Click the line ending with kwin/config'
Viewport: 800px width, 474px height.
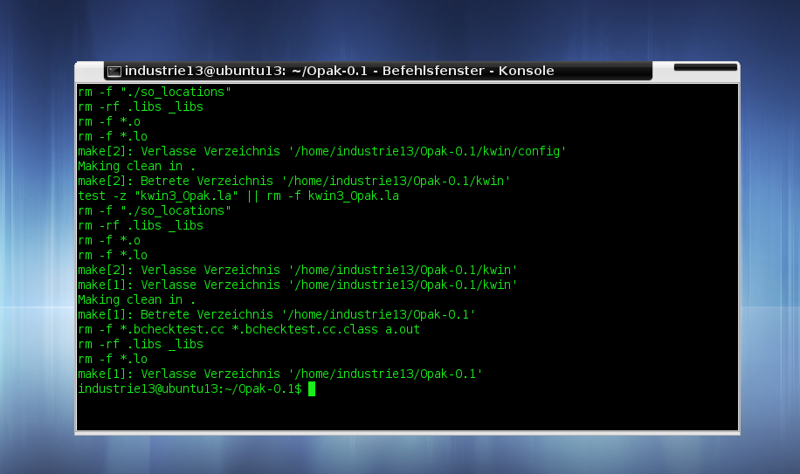(x=322, y=151)
